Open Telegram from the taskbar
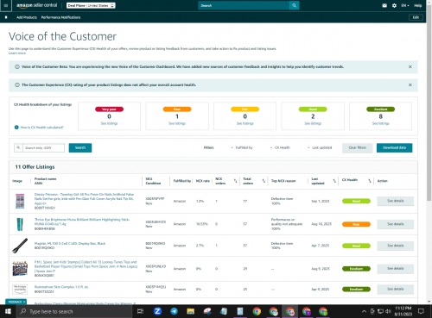Image resolution: width=432 pixels, height=318 pixels. (x=174, y=311)
